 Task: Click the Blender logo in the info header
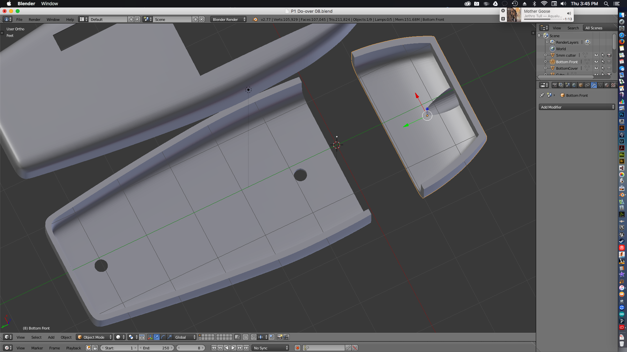(255, 20)
